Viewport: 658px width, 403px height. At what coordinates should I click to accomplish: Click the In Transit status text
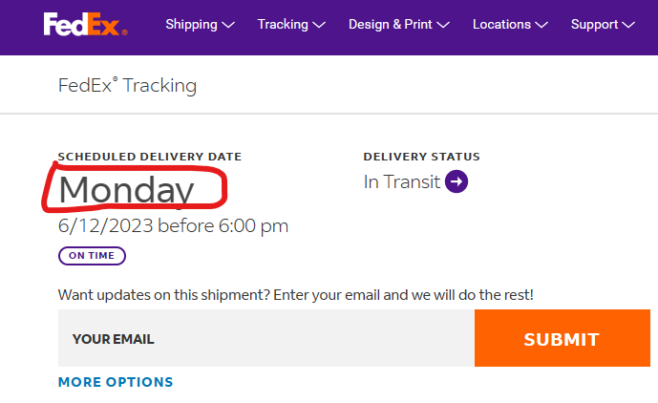(402, 181)
